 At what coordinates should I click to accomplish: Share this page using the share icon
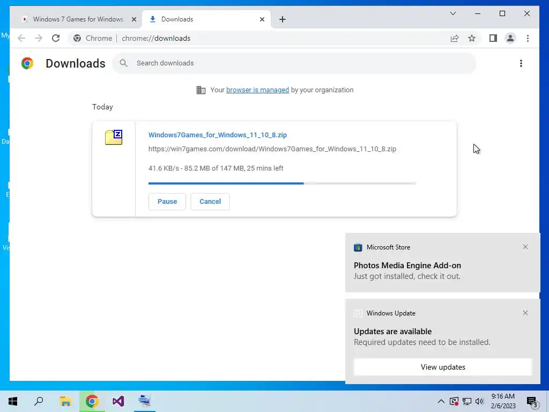[x=455, y=38]
